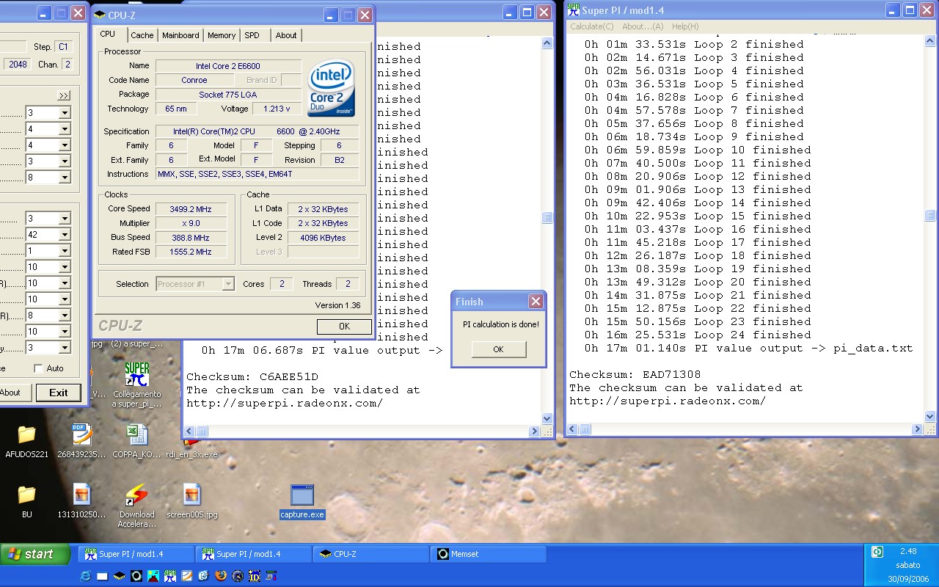Image resolution: width=939 pixels, height=587 pixels.
Task: Open the AFUDOS221 folder
Action: click(x=26, y=435)
